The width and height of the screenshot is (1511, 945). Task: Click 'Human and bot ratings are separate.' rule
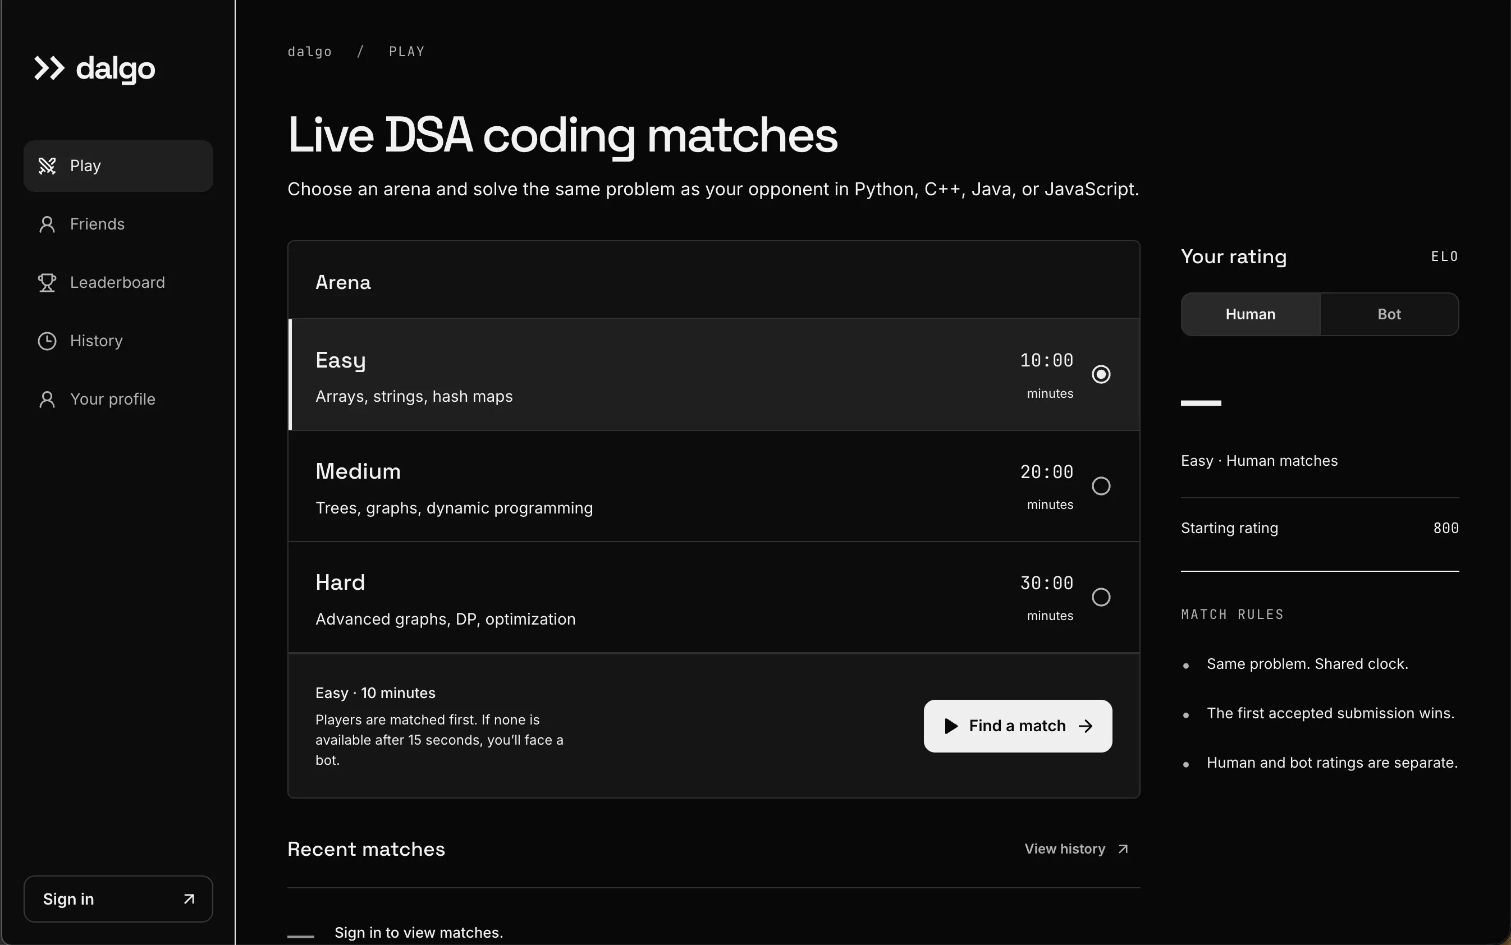click(x=1332, y=763)
